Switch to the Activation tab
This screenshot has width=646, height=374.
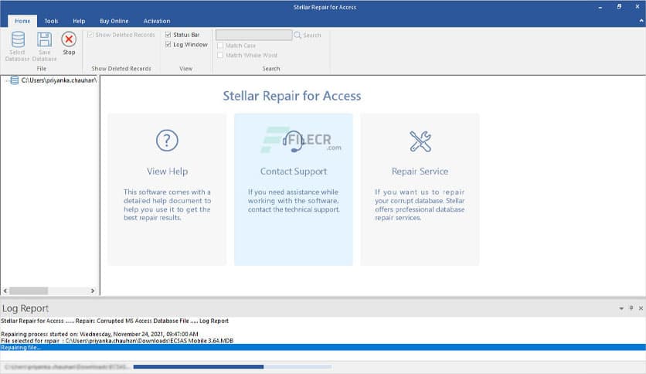(157, 21)
